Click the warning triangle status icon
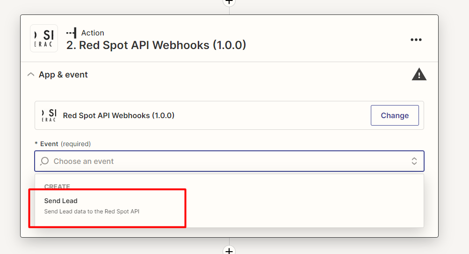469x254 pixels. click(x=419, y=74)
